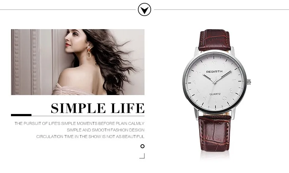This screenshot has height=173, width=289.
Task: Click the SIMPLE LIFE heading
Action: [98, 108]
